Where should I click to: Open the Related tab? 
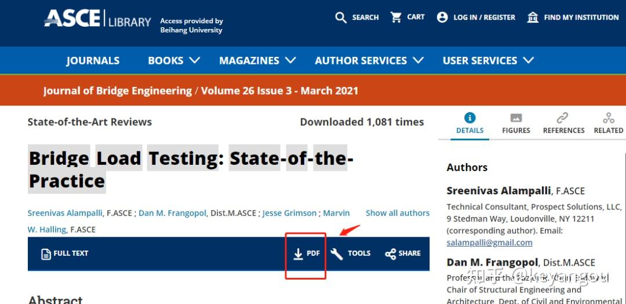(608, 124)
